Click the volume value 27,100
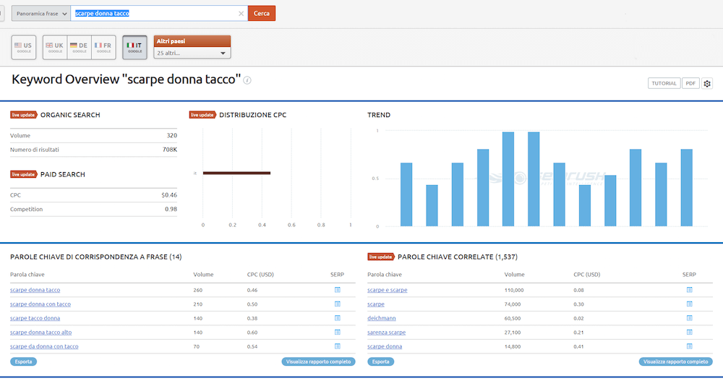The image size is (723, 381). pyautogui.click(x=513, y=333)
